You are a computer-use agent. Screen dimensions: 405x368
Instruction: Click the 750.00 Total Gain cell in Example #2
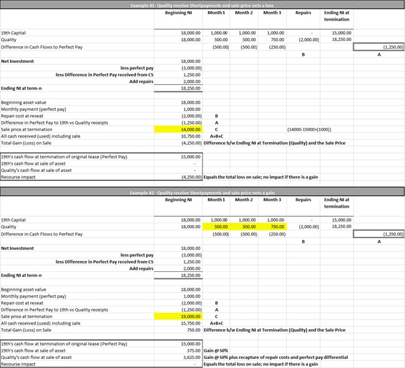(x=191, y=330)
